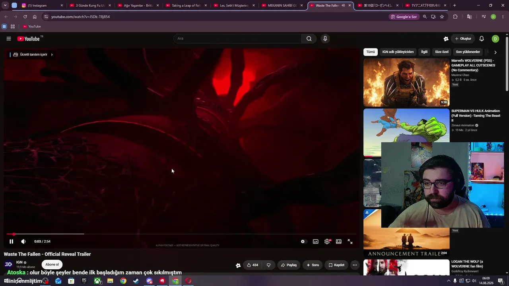Open the browser extensions puzzle icon

point(455,17)
